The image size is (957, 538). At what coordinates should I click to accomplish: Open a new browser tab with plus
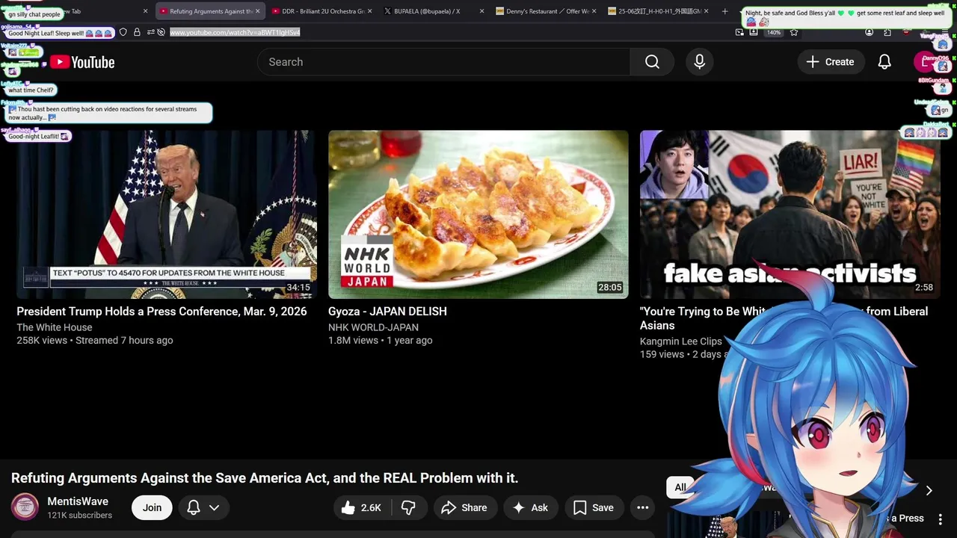724,11
